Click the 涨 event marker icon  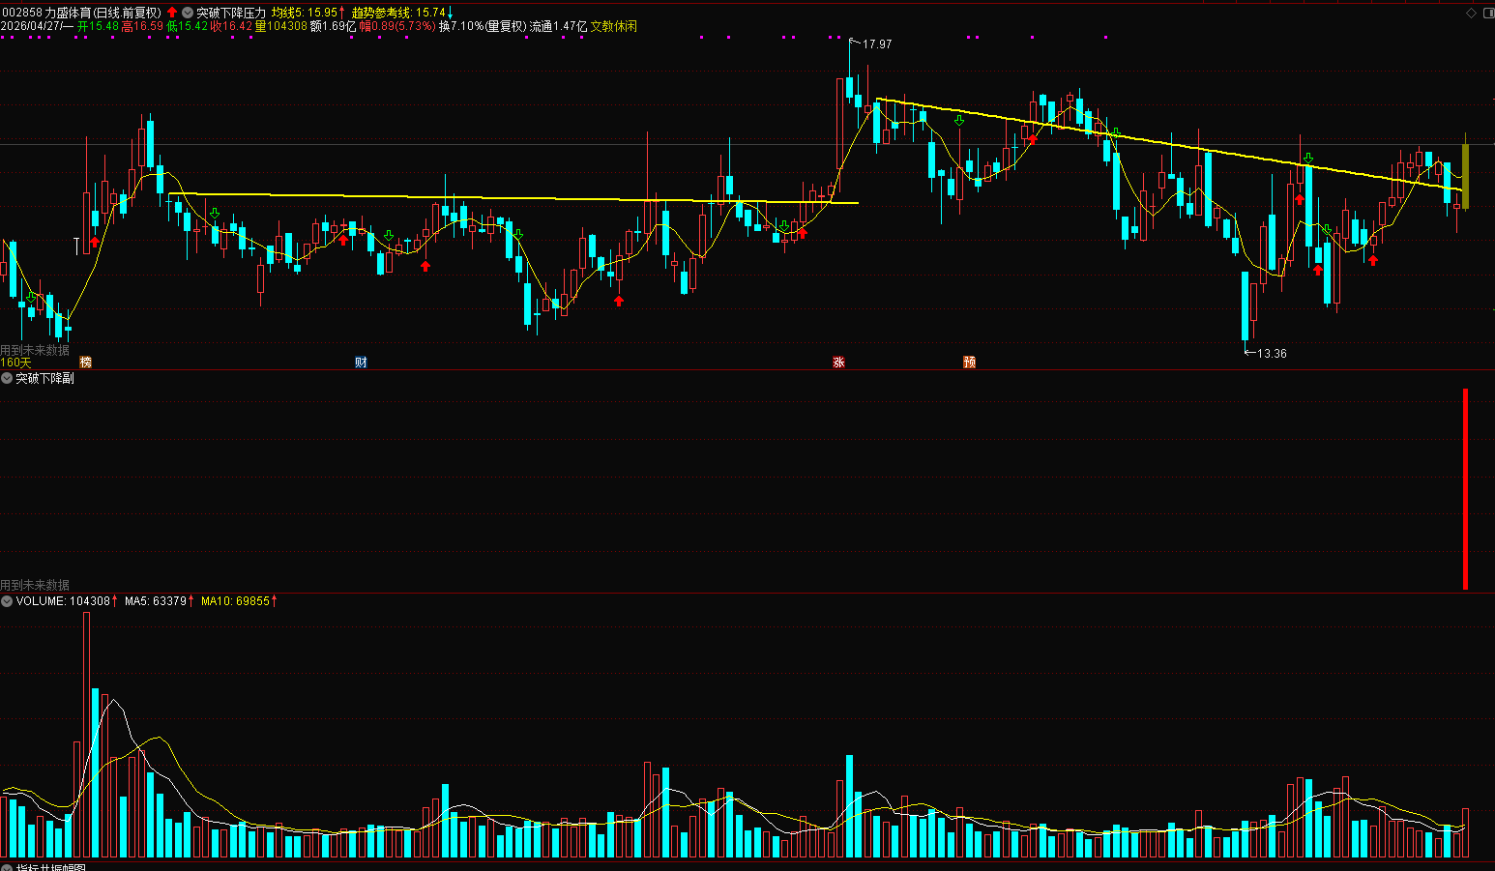point(838,363)
